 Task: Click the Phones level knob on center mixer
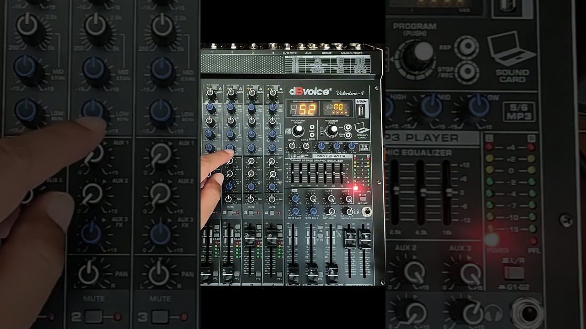click(x=349, y=212)
